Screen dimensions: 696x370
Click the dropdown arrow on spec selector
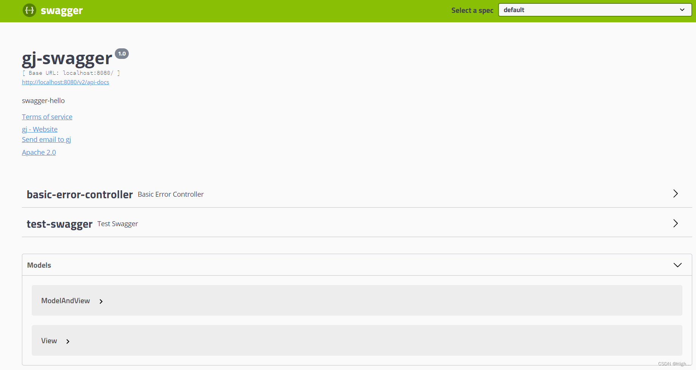pos(682,9)
